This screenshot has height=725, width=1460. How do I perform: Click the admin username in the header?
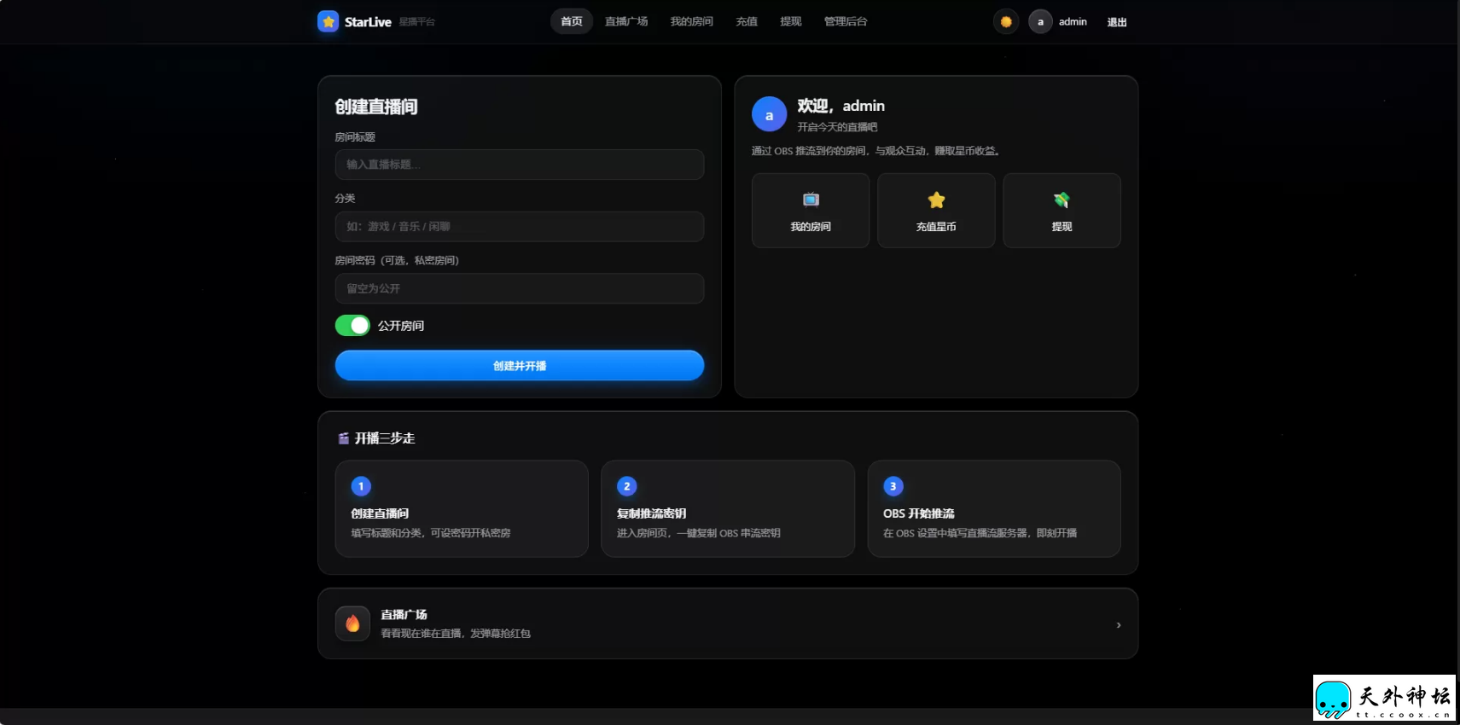tap(1073, 22)
